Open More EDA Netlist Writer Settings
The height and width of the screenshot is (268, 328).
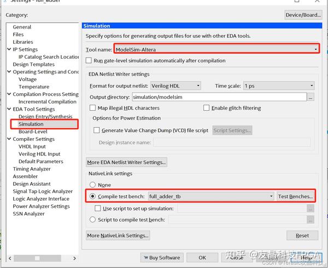(126, 162)
